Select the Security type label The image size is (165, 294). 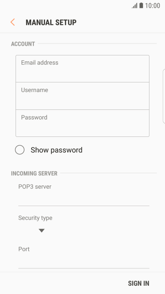tap(35, 218)
